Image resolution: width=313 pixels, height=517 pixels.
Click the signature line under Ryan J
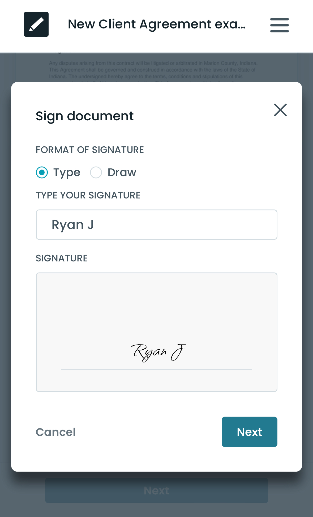[156, 369]
